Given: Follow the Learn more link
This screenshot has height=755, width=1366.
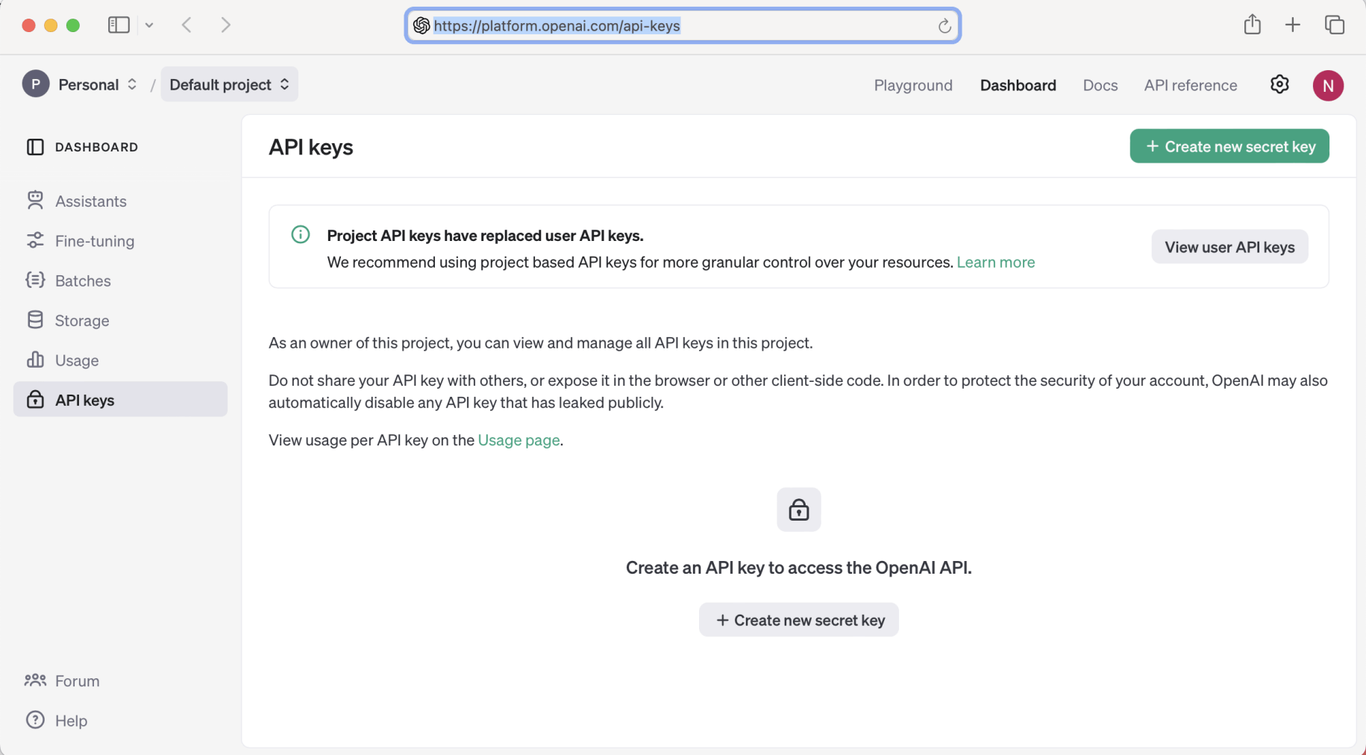Looking at the screenshot, I should coord(995,262).
